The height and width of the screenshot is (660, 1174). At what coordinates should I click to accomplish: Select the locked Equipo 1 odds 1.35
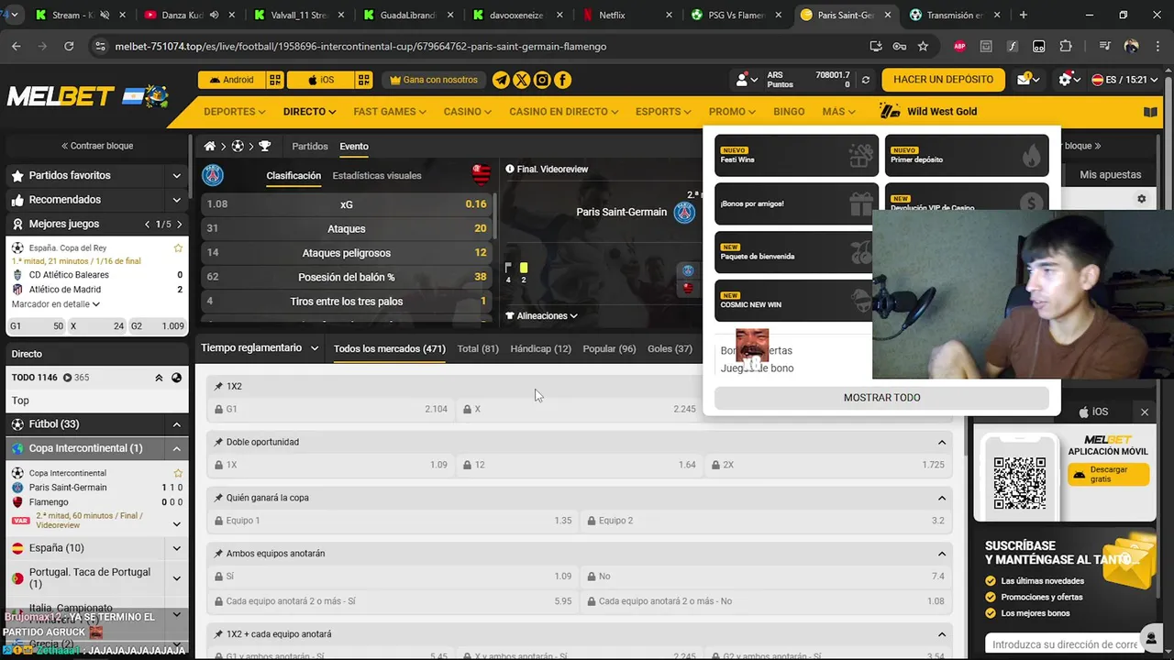point(393,521)
